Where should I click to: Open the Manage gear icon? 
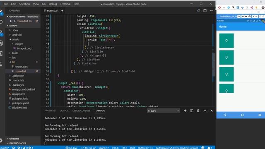pyautogui.click(x=1, y=140)
